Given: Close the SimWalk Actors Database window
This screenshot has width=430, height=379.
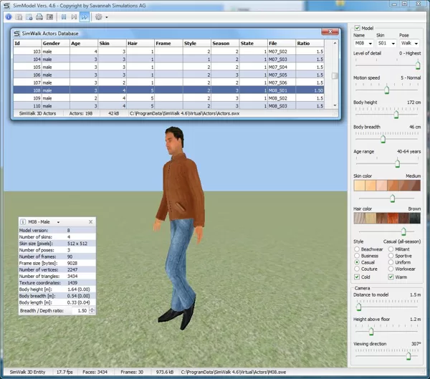Looking at the screenshot, I should click(330, 32).
